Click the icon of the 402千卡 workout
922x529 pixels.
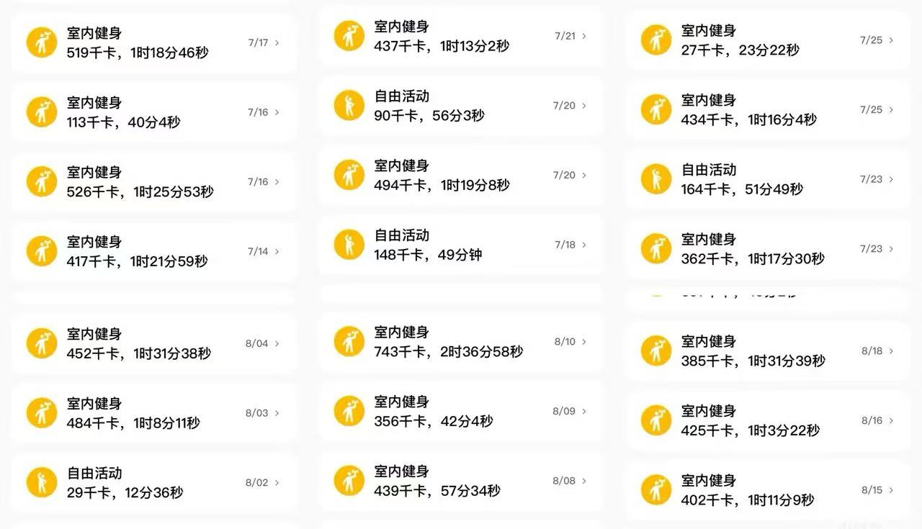click(656, 490)
